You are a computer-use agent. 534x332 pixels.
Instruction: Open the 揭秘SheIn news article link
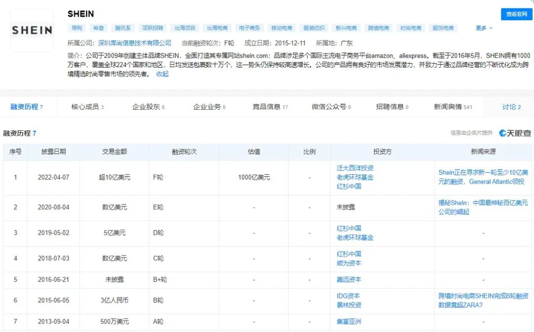[483, 207]
